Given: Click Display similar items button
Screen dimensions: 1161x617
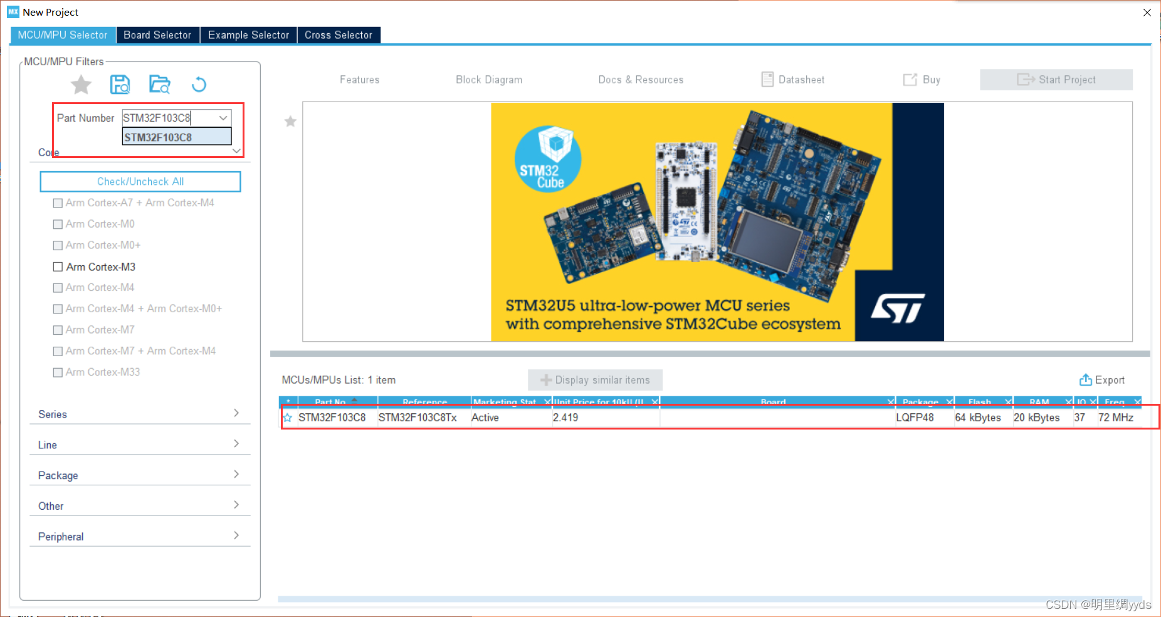Looking at the screenshot, I should pyautogui.click(x=595, y=380).
